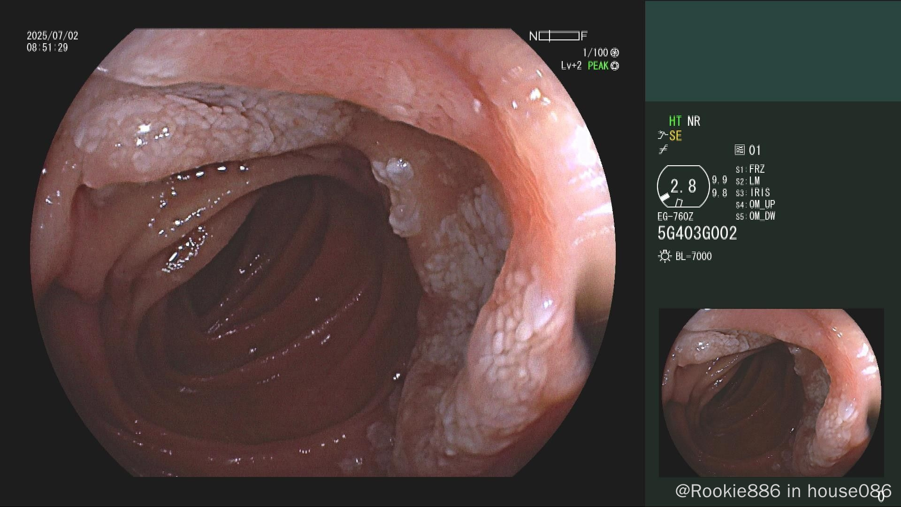Click the main endoscopic live image
Screen dimensions: 901x507
pyautogui.click(x=323, y=253)
